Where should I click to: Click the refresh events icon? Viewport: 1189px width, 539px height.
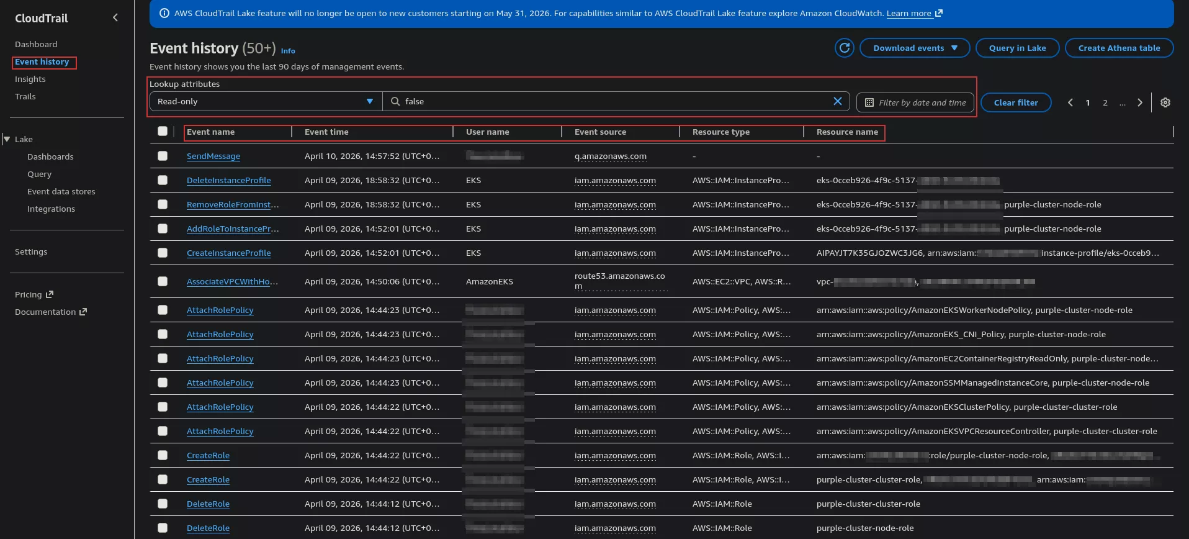tap(844, 48)
